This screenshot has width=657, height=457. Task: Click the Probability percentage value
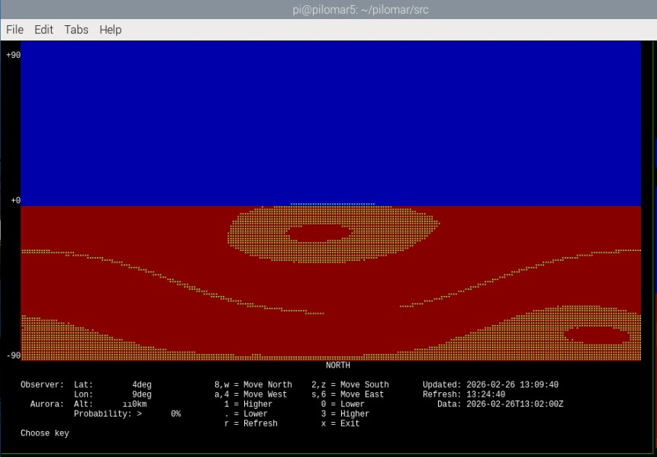175,414
